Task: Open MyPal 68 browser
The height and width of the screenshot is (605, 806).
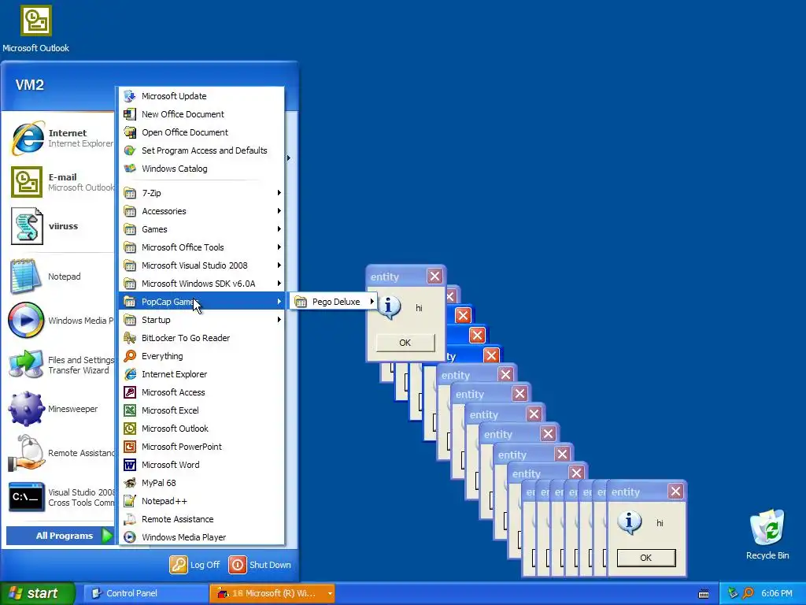Action: [201, 483]
